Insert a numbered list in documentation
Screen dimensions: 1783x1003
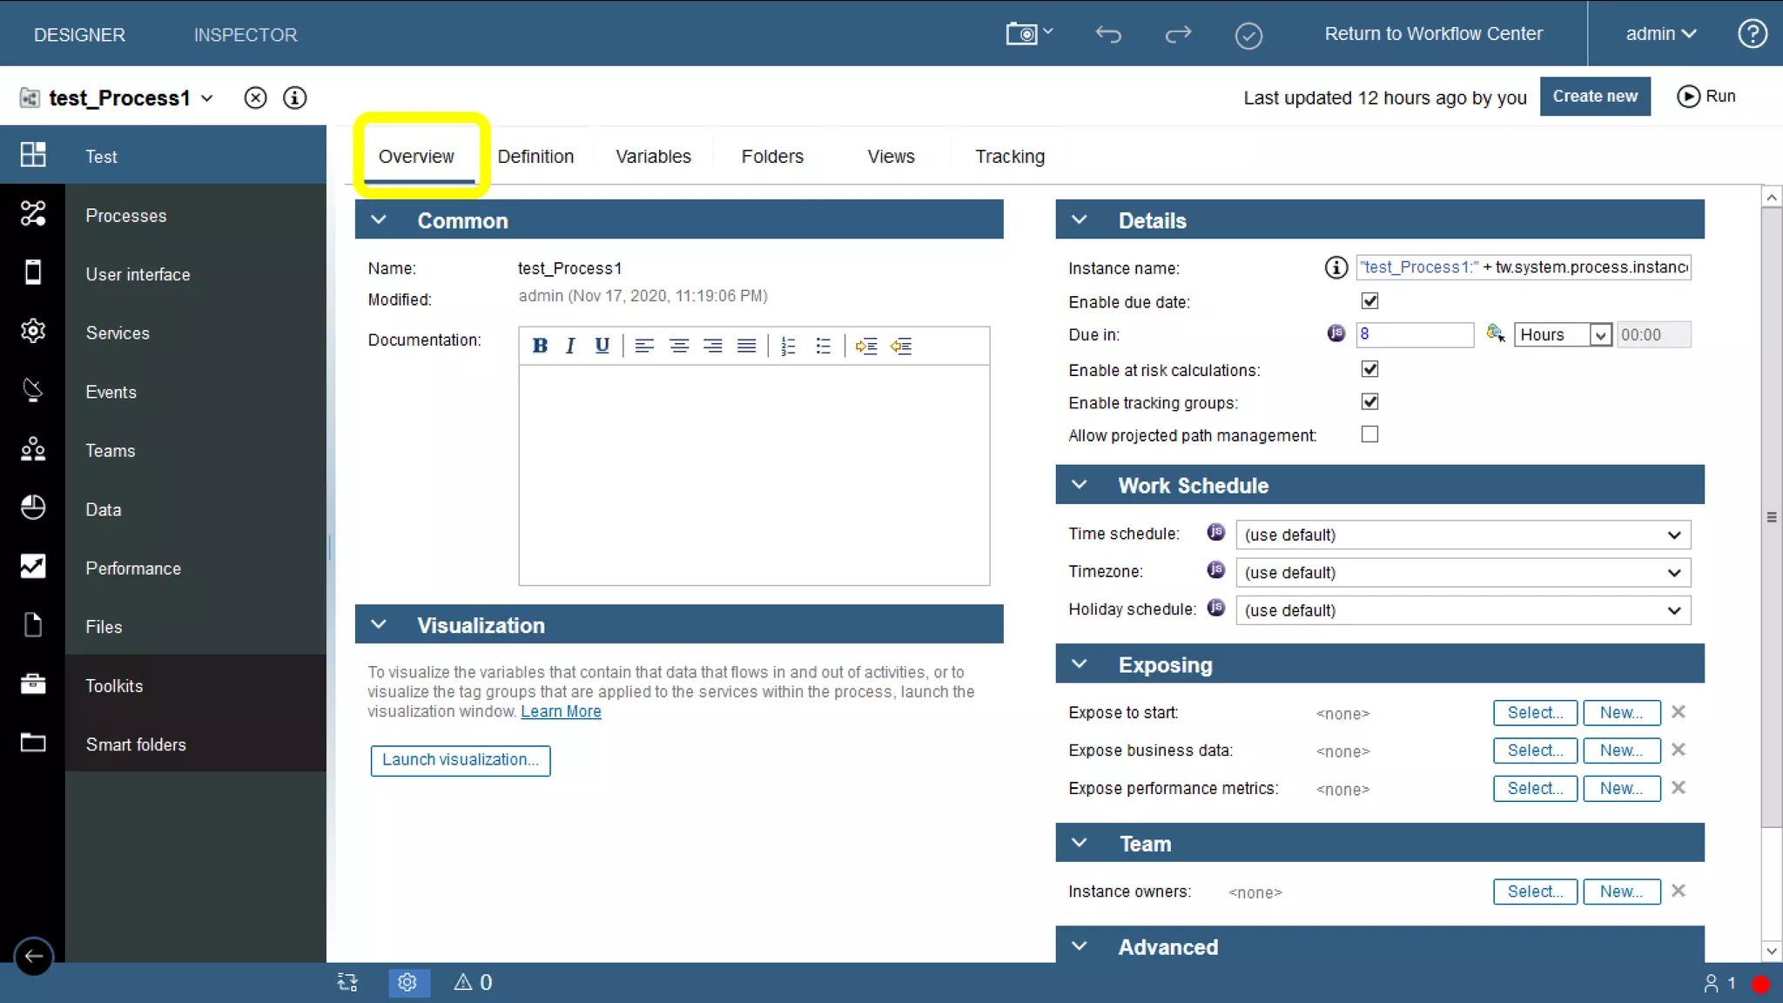coord(788,346)
